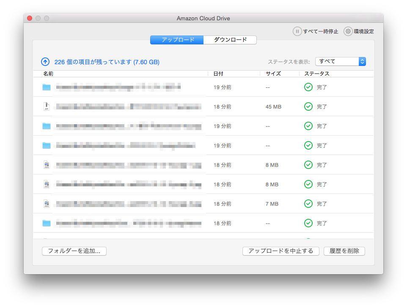
Task: Click the 45 MB size cell
Action: click(273, 106)
